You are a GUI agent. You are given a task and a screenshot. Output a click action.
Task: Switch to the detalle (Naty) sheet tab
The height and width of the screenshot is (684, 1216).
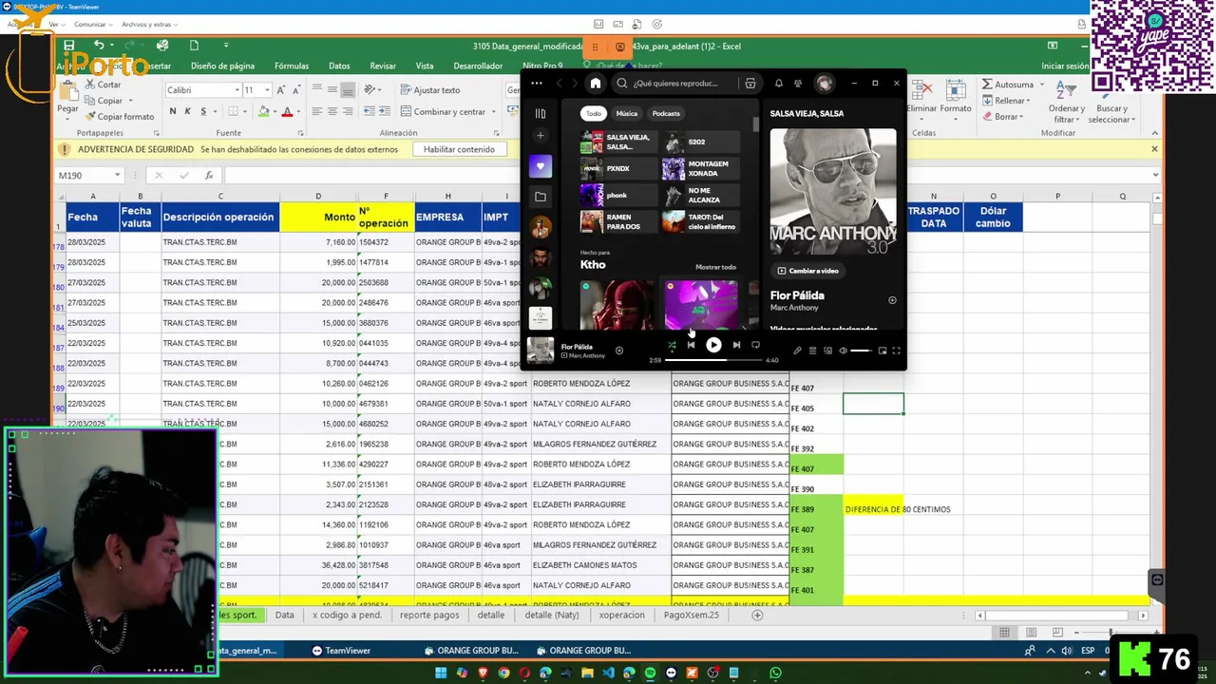(552, 615)
